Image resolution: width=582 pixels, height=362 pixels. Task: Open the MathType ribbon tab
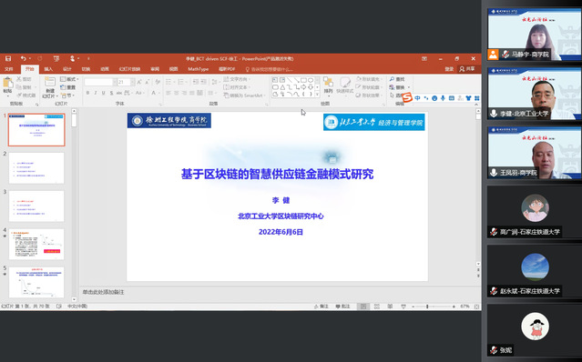pos(198,69)
